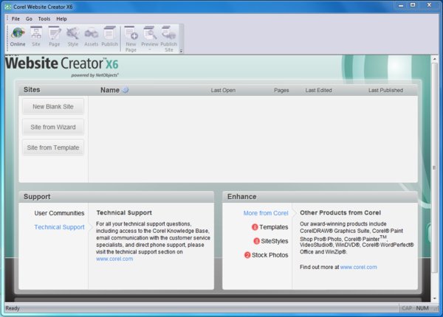The width and height of the screenshot is (443, 317).
Task: Switch to Site view icon
Action: [36, 36]
